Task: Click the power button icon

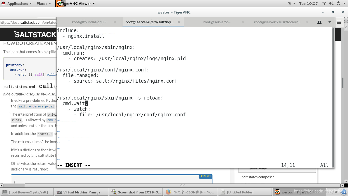Action: 339,4
